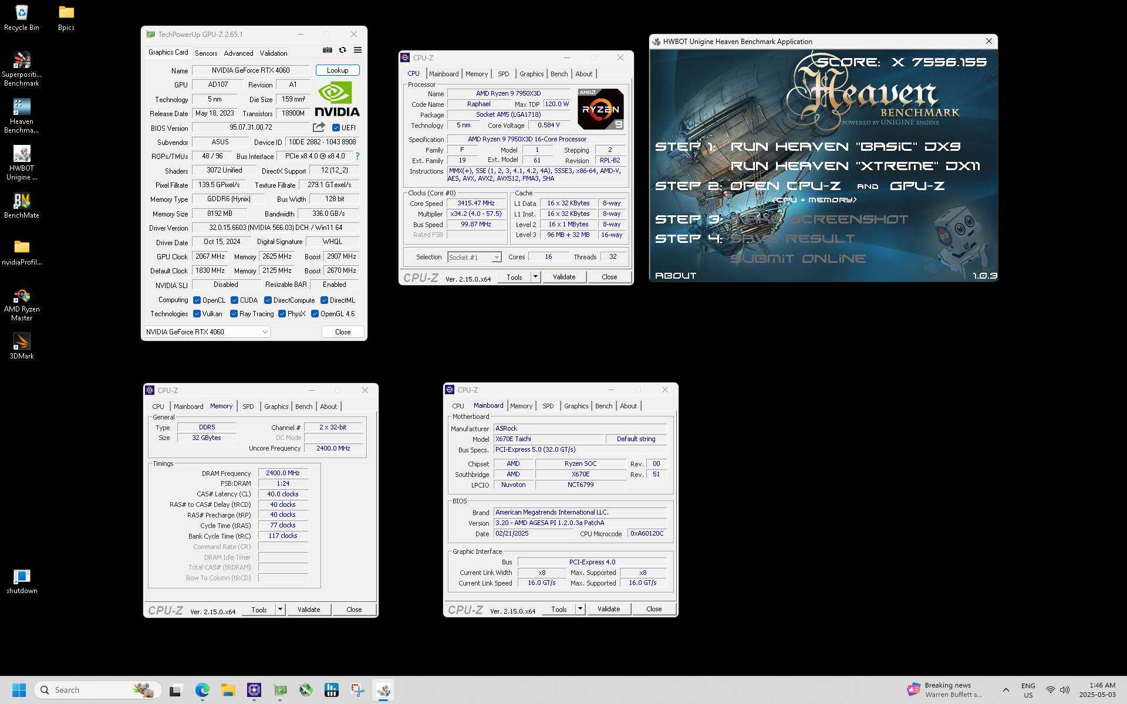This screenshot has height=704, width=1127.
Task: Toggle DirectML checkbox
Action: (x=324, y=300)
